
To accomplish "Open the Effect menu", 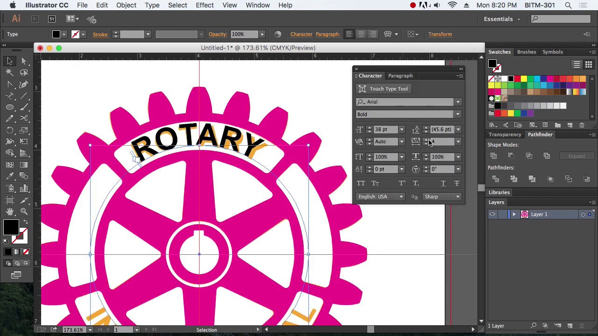I will (x=205, y=5).
